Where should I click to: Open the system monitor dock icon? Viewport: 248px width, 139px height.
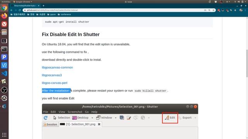coord(4,41)
